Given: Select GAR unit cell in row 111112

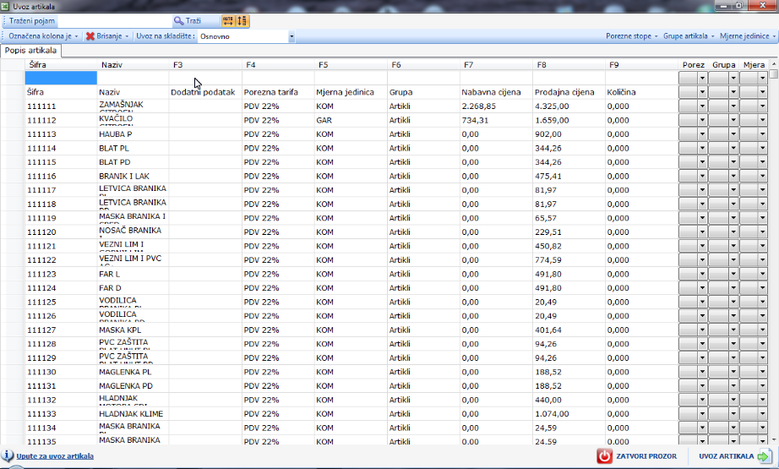Looking at the screenshot, I should pyautogui.click(x=351, y=120).
